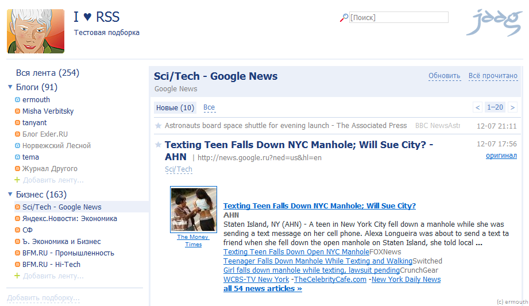Open the tema feed
Image resolution: width=529 pixels, height=306 pixels.
(30, 157)
